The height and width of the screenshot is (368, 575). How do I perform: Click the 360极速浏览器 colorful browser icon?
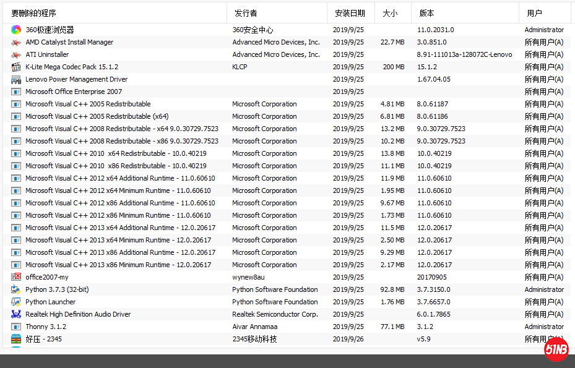pyautogui.click(x=16, y=30)
